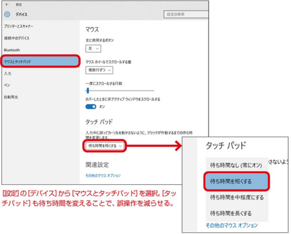
Task: Choose 待ち時間を中程度にする option
Action: (x=237, y=197)
